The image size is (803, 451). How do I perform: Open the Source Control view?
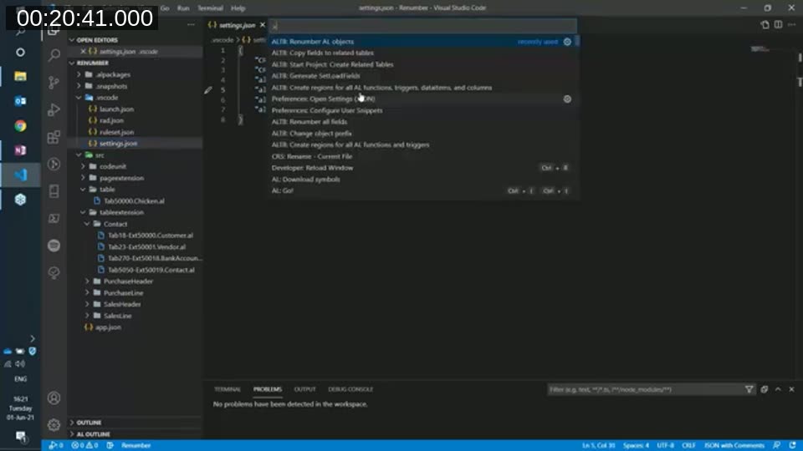pyautogui.click(x=54, y=83)
